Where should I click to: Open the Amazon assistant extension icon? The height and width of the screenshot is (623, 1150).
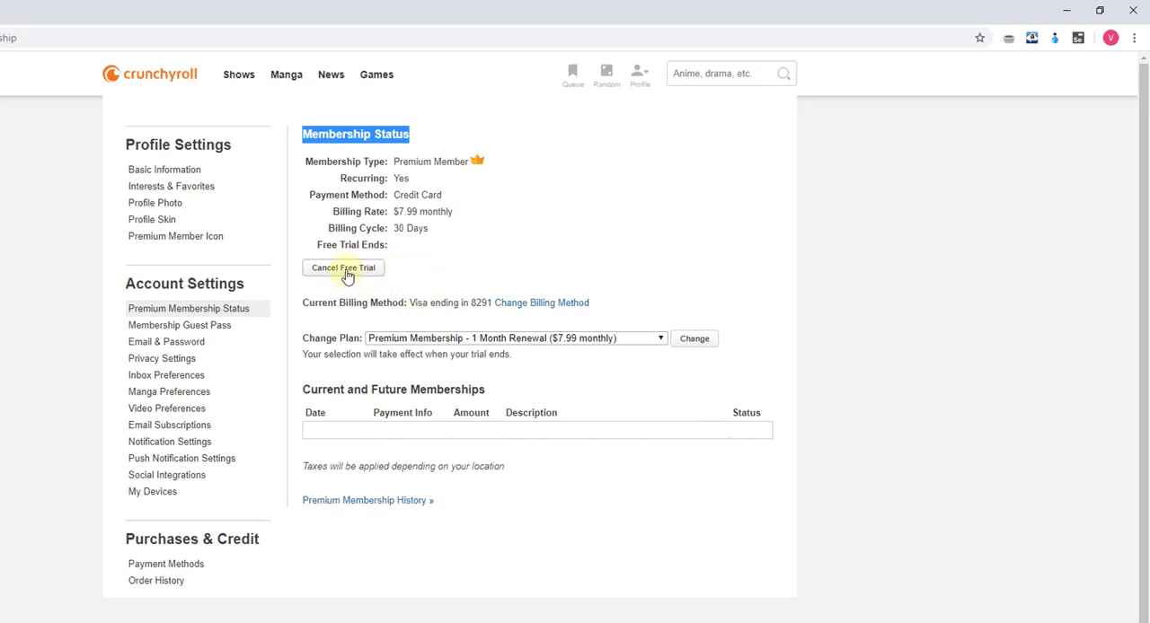click(x=1031, y=38)
